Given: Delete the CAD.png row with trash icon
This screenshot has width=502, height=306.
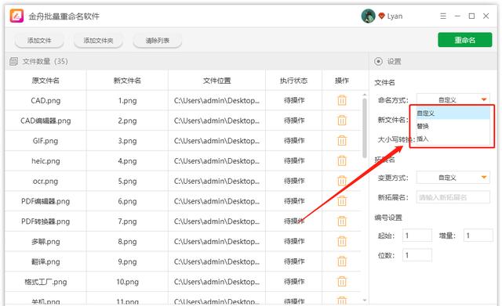Looking at the screenshot, I should (x=342, y=100).
